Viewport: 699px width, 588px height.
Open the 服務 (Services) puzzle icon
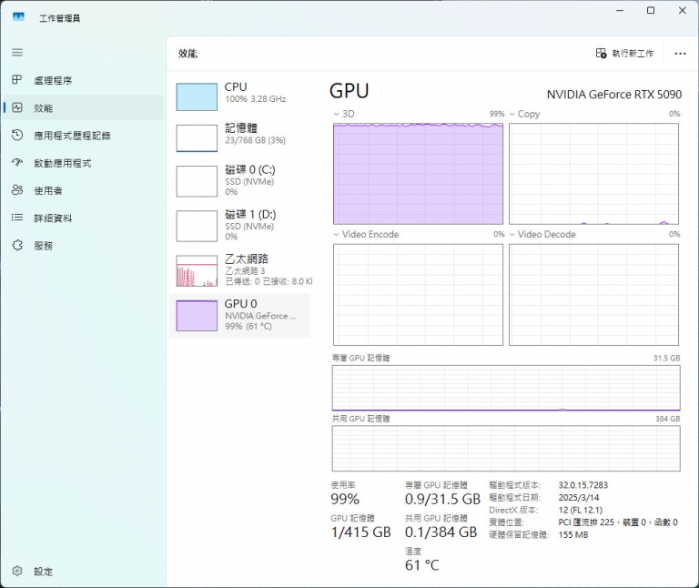[16, 245]
